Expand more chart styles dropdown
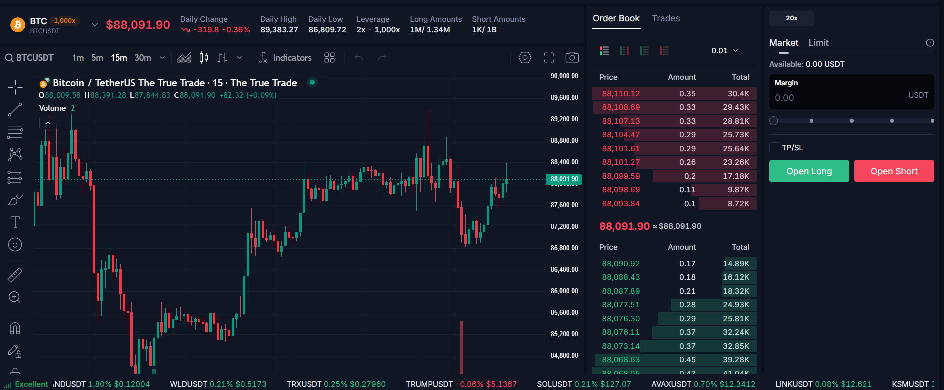The width and height of the screenshot is (944, 390). pyautogui.click(x=239, y=58)
